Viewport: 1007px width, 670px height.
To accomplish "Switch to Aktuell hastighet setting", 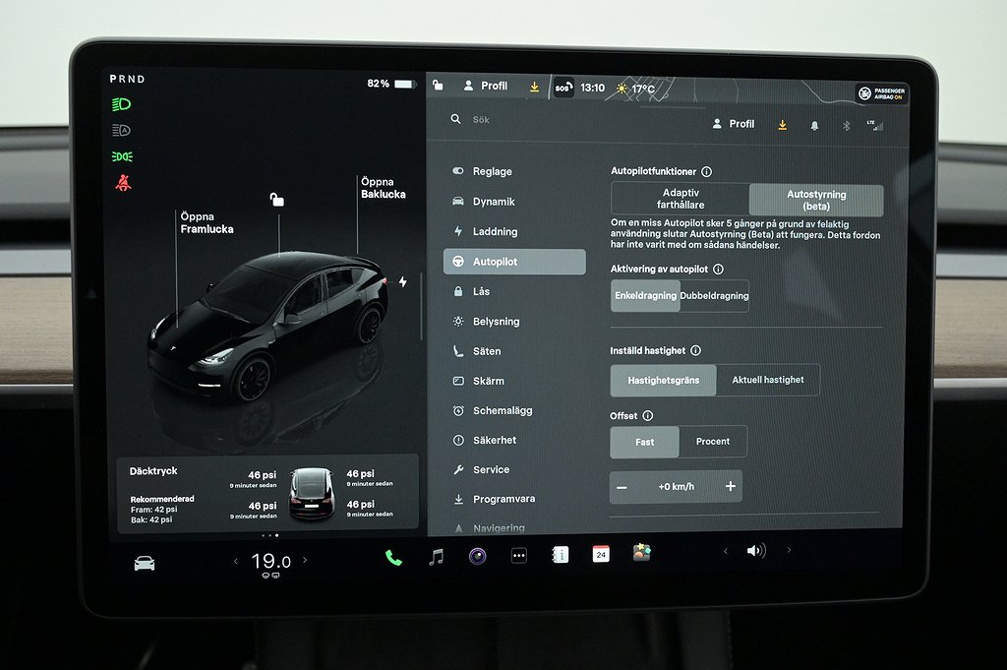I will point(767,380).
